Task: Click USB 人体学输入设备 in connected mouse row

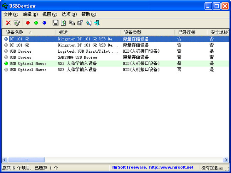Action: pyautogui.click(x=77, y=63)
